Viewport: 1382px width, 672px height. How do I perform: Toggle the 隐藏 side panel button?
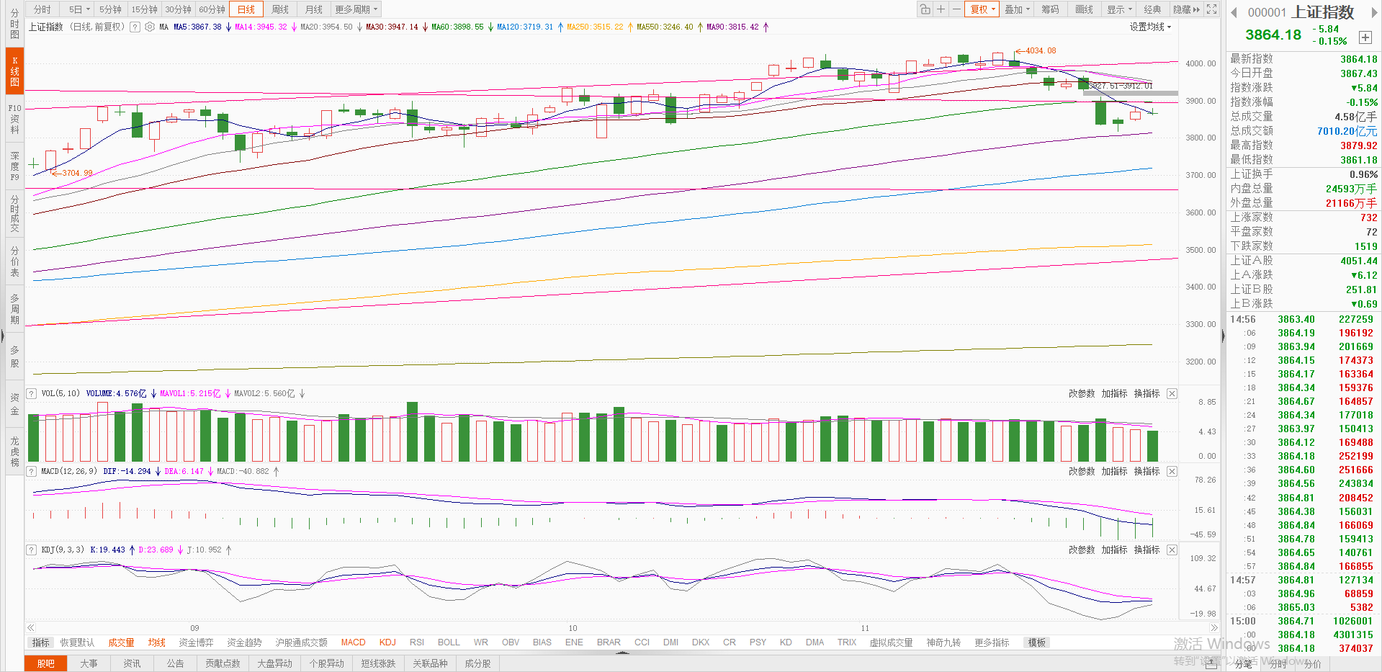[1186, 9]
